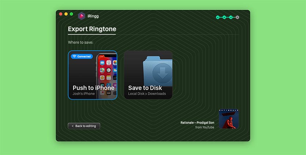306x155 pixels.
Task: Click the Rationale – Prodigal Son track title
Action: pyautogui.click(x=197, y=123)
